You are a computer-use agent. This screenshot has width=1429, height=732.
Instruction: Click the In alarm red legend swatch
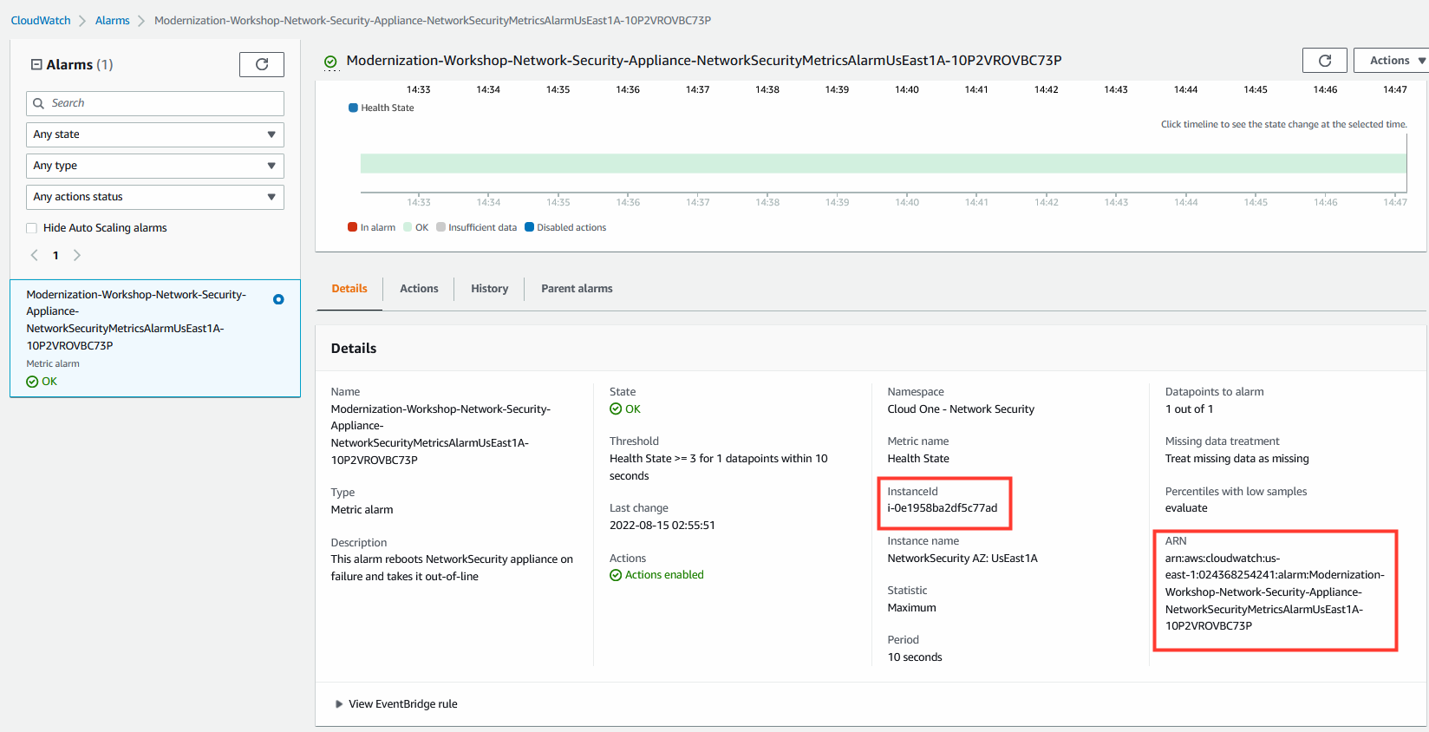coord(352,227)
